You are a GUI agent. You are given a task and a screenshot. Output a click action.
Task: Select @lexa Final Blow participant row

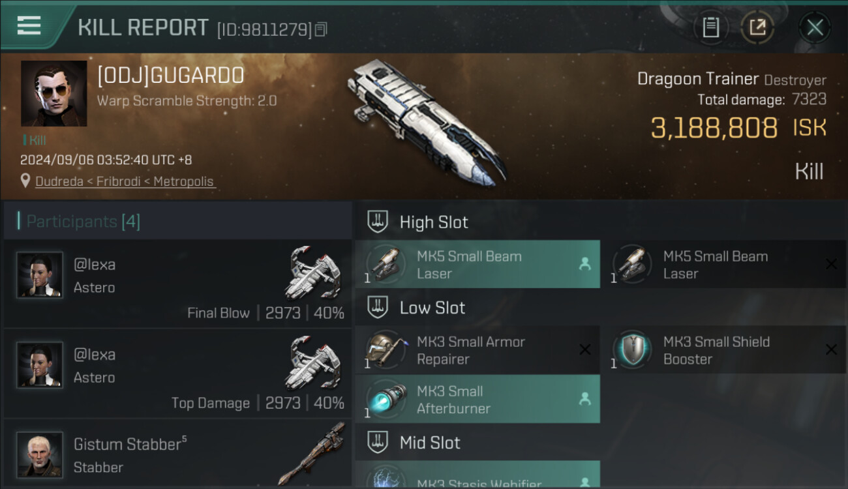click(x=177, y=284)
